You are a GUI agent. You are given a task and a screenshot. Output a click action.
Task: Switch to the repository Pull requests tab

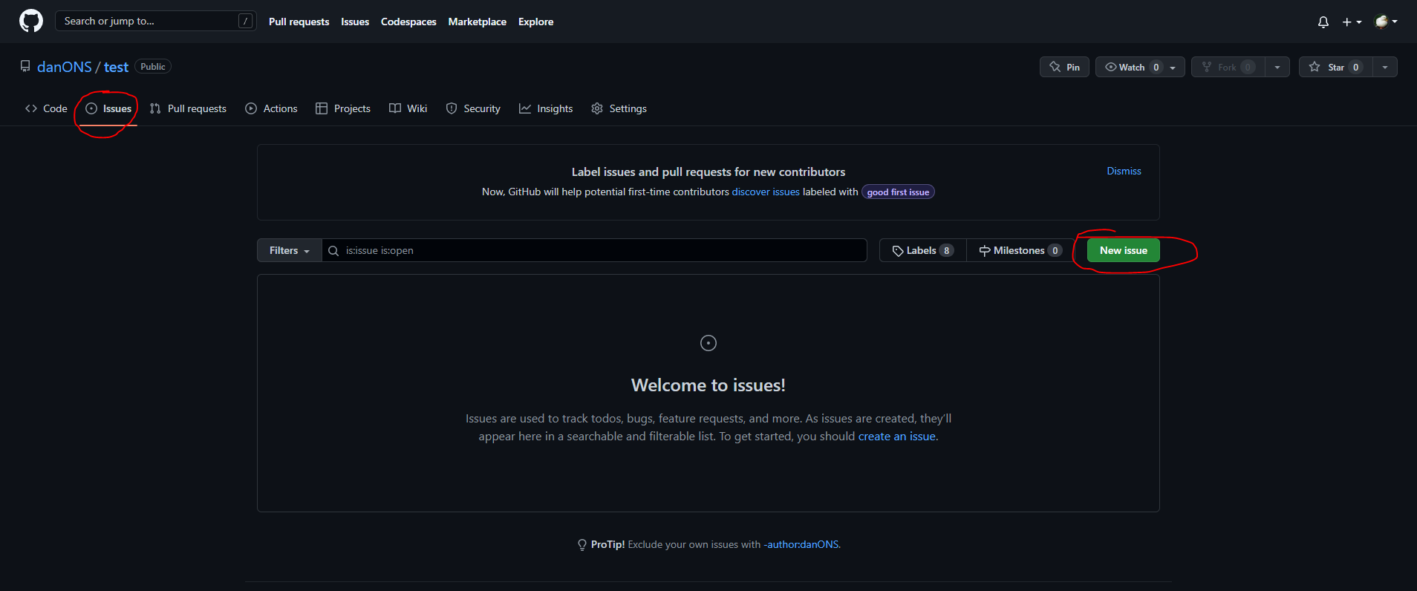(188, 108)
